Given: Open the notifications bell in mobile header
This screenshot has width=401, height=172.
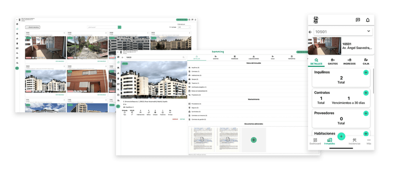Looking at the screenshot, I should [x=368, y=20].
